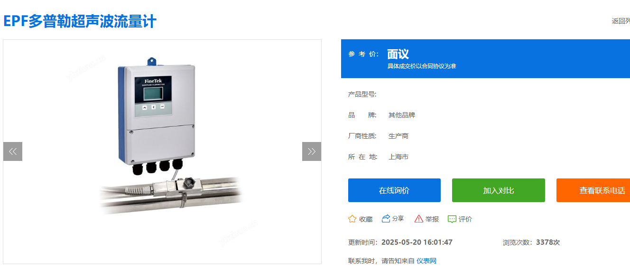Image resolution: width=630 pixels, height=266 pixels.
Task: Click the share arrow icon
Action: pyautogui.click(x=386, y=218)
